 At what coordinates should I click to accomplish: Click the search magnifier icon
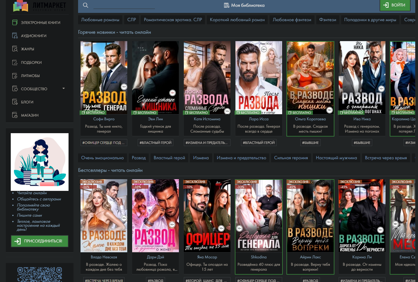86,5
